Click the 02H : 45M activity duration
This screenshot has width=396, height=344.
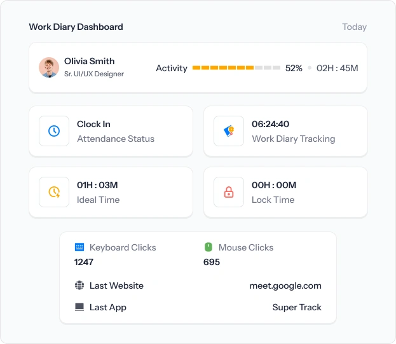(x=337, y=68)
